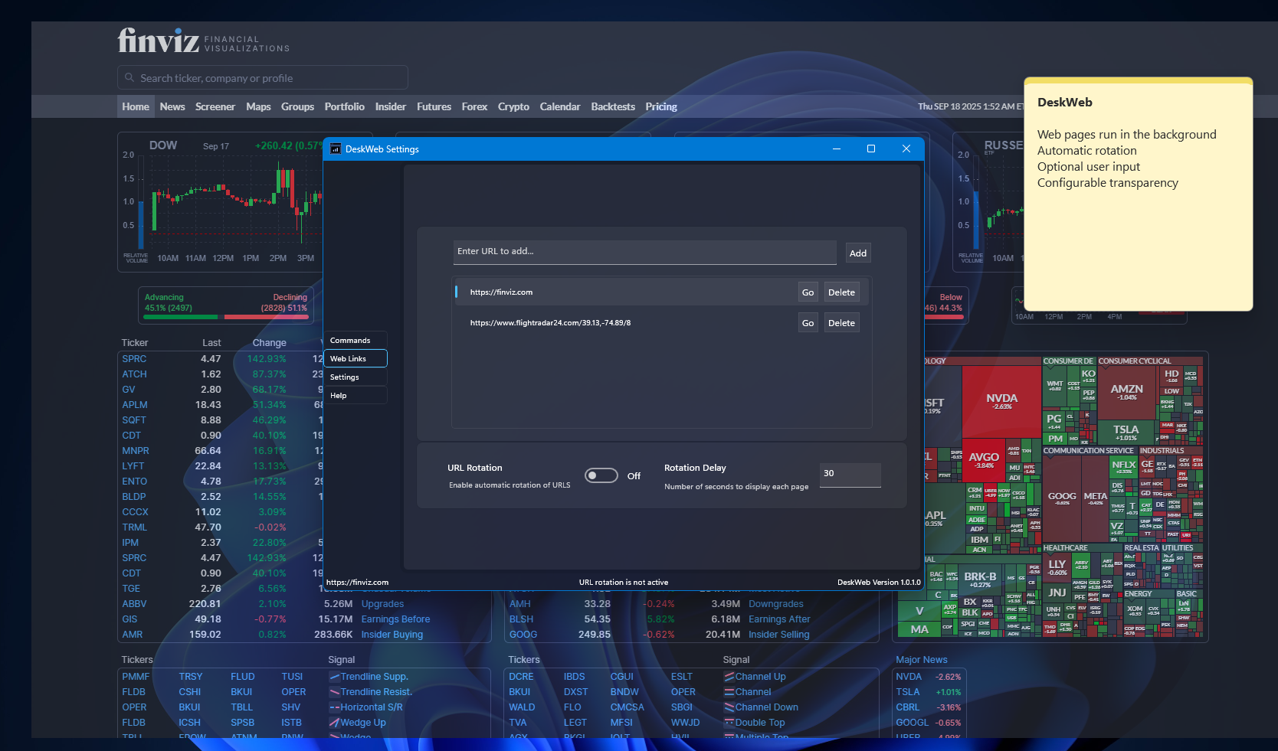Click Advancing/Declining progress bar
Image resolution: width=1278 pixels, height=751 pixels.
225,316
